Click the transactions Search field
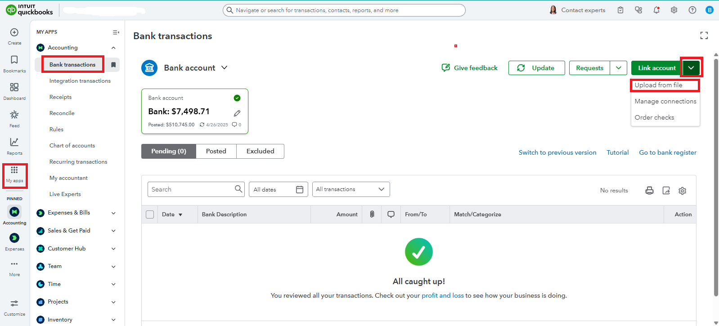This screenshot has height=326, width=719. tap(191, 189)
